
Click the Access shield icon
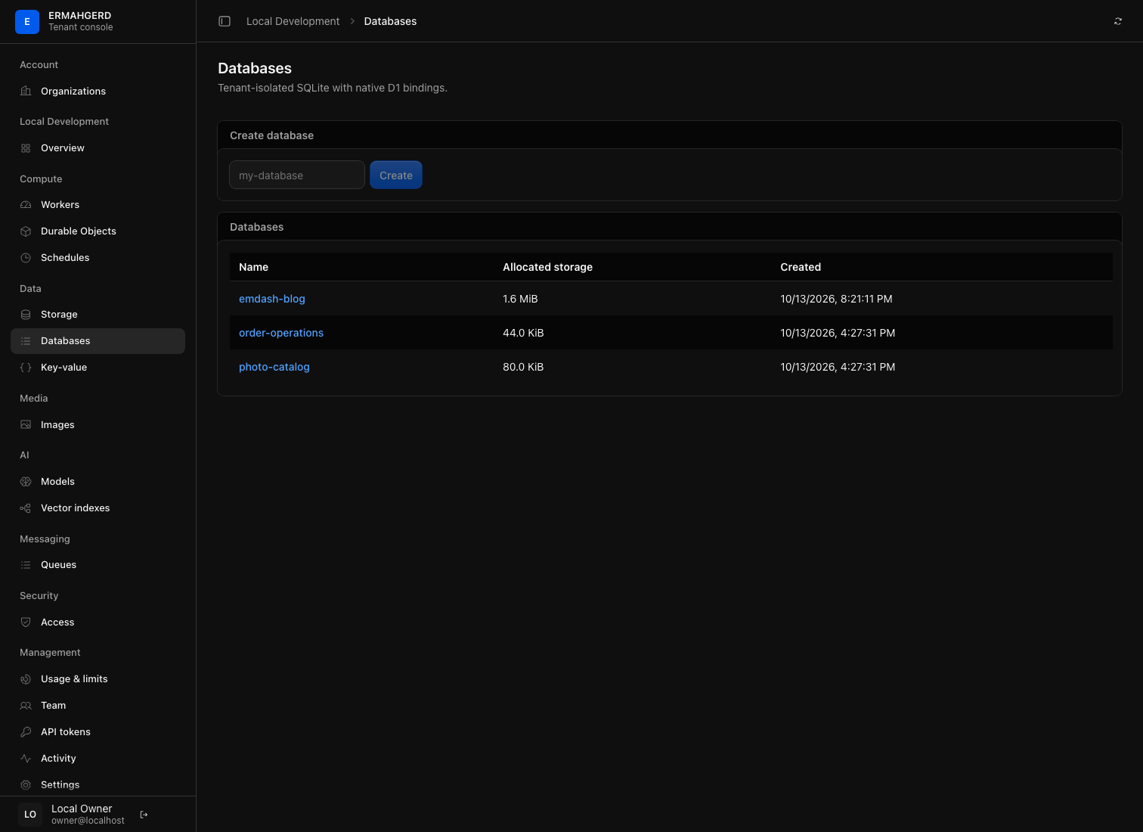(26, 622)
